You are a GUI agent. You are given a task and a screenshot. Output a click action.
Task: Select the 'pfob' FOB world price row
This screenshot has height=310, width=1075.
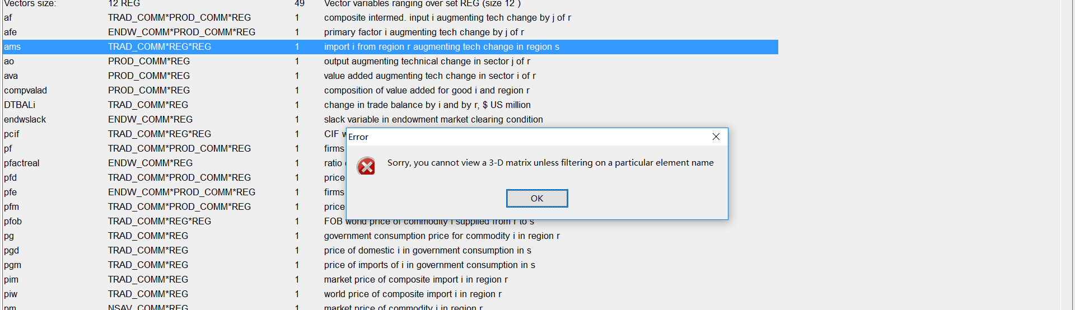click(13, 222)
